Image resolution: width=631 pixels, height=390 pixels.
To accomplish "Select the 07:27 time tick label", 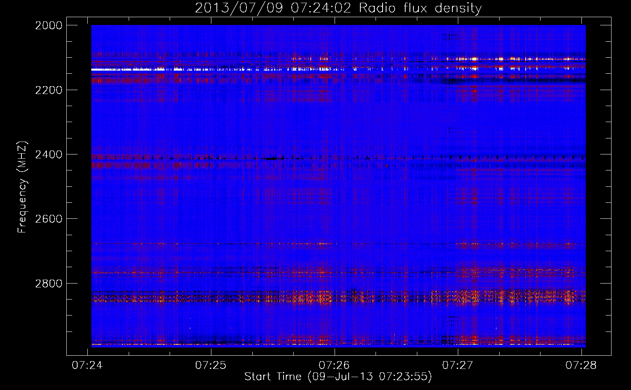I will (458, 365).
